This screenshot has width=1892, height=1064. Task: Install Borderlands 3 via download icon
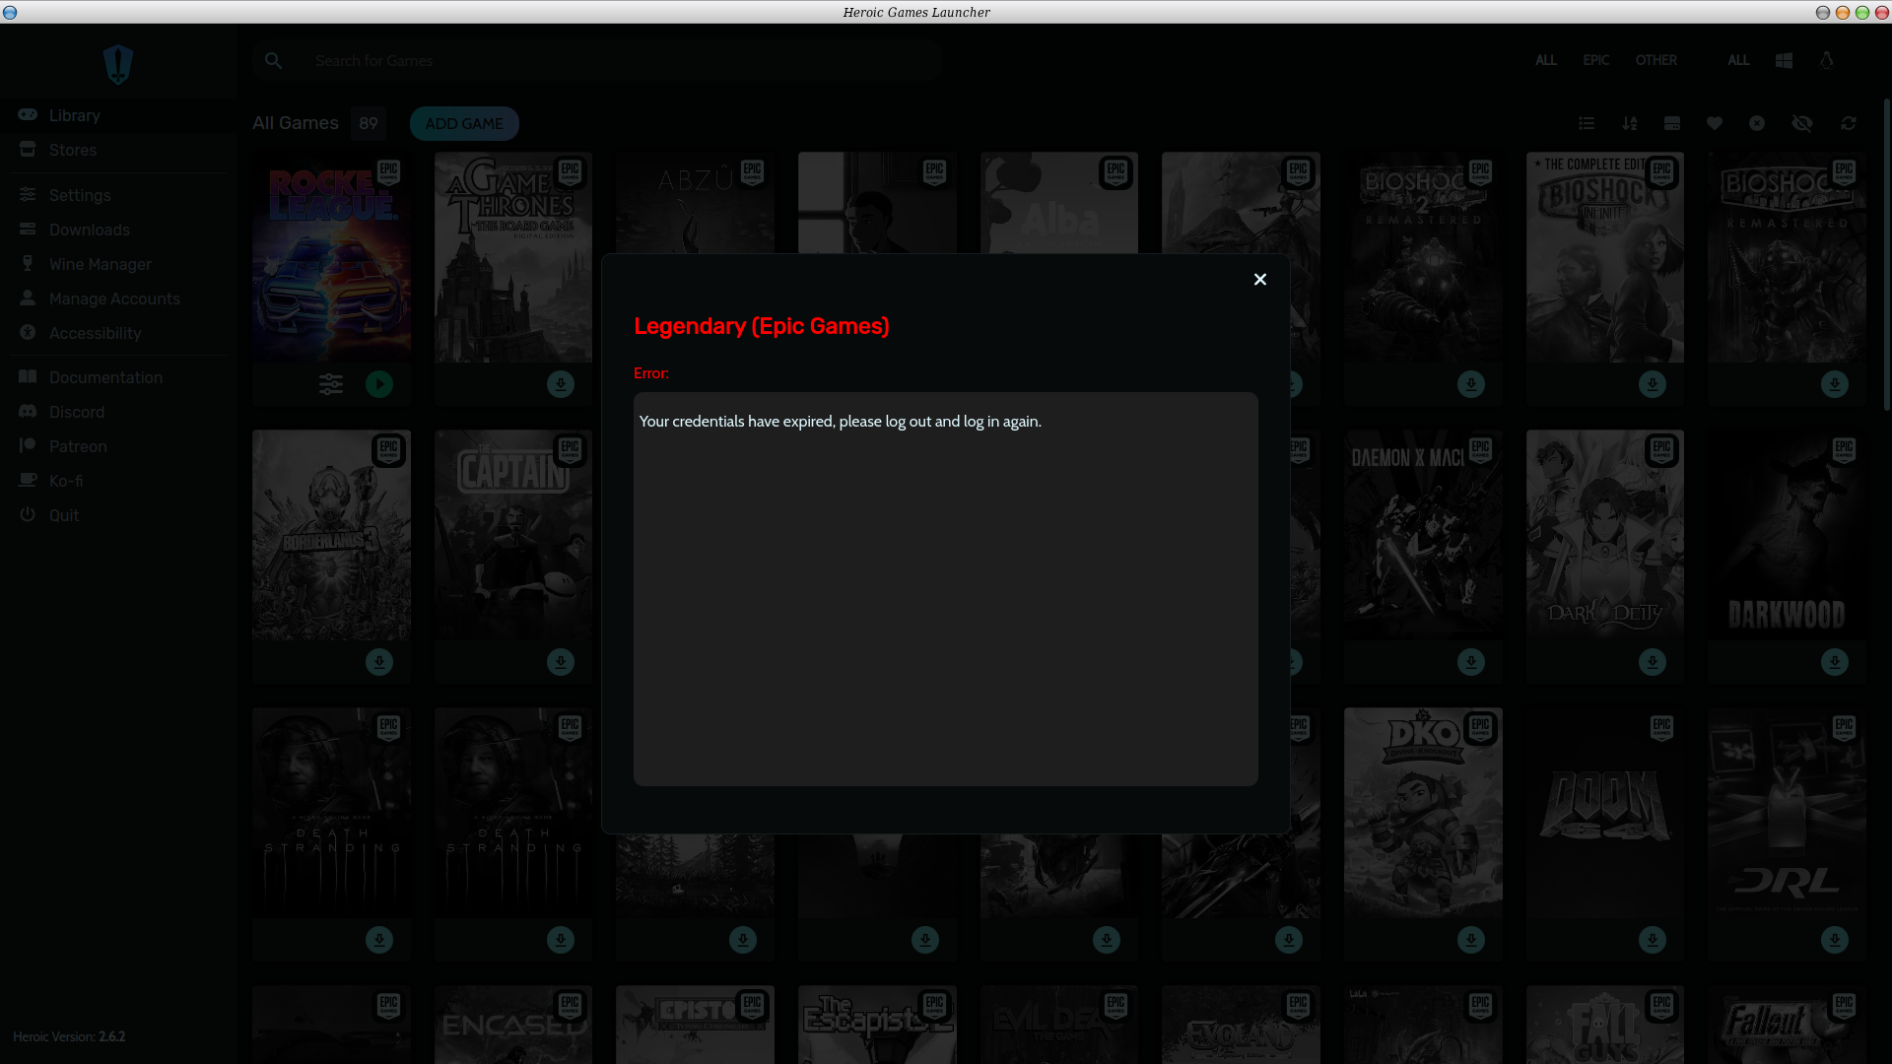379,662
